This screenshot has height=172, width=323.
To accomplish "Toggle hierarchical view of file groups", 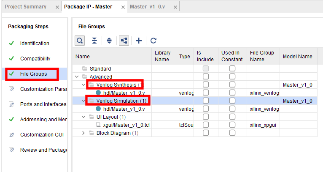I will pos(124,41).
